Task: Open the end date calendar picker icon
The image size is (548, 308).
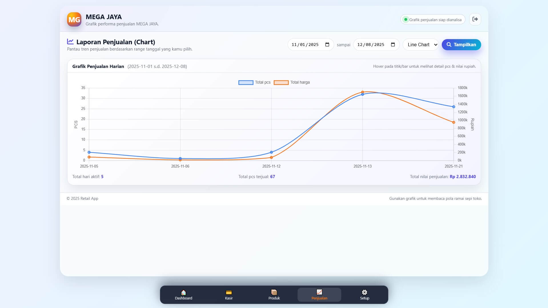Action: 393,45
